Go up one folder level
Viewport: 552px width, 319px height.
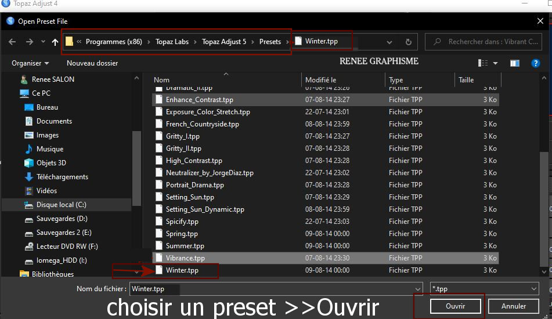55,42
